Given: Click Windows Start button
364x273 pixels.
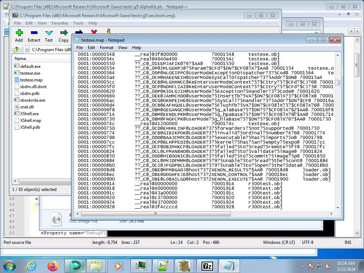Looking at the screenshot, I should 10,266.
